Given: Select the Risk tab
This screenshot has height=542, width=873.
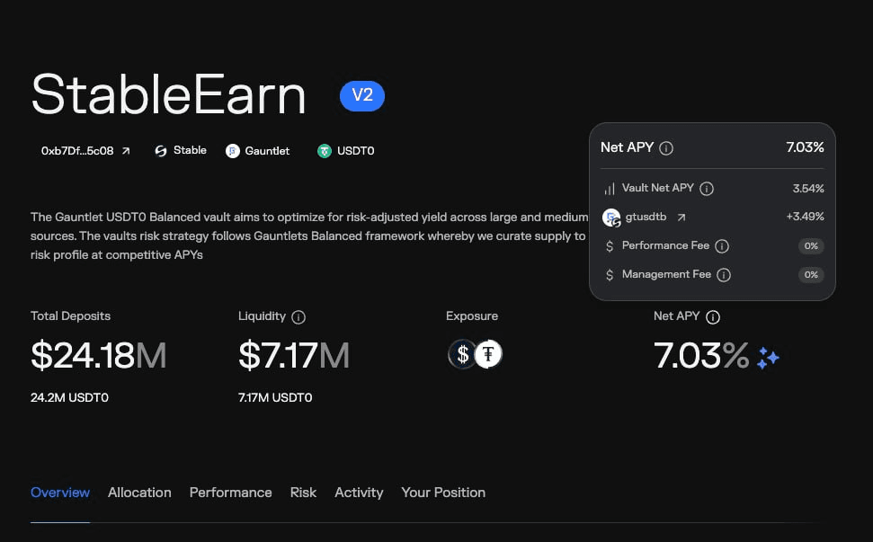Looking at the screenshot, I should [x=303, y=493].
